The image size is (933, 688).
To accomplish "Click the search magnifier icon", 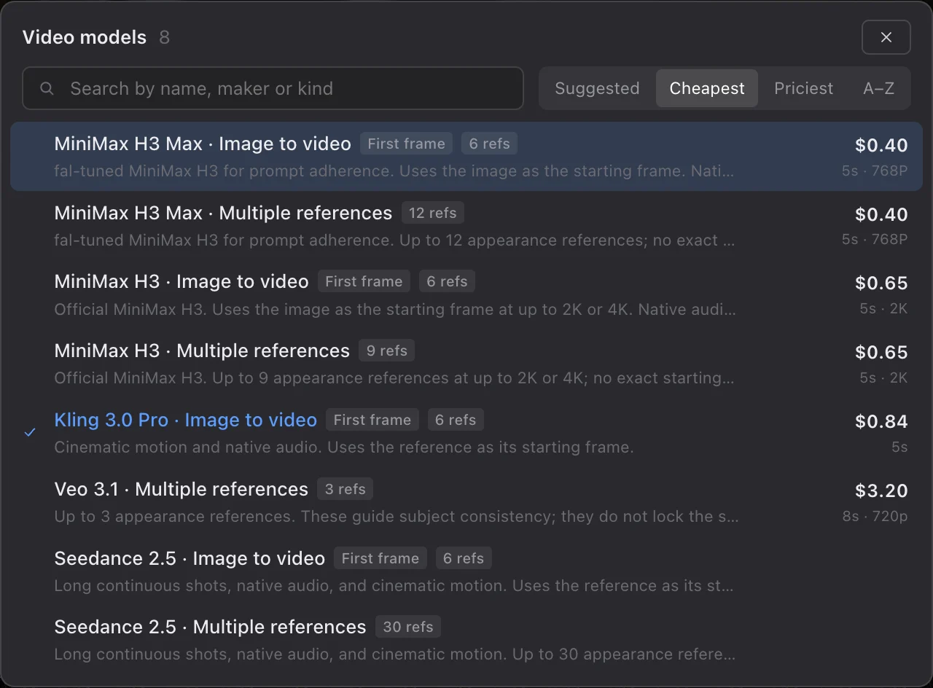I will click(47, 89).
